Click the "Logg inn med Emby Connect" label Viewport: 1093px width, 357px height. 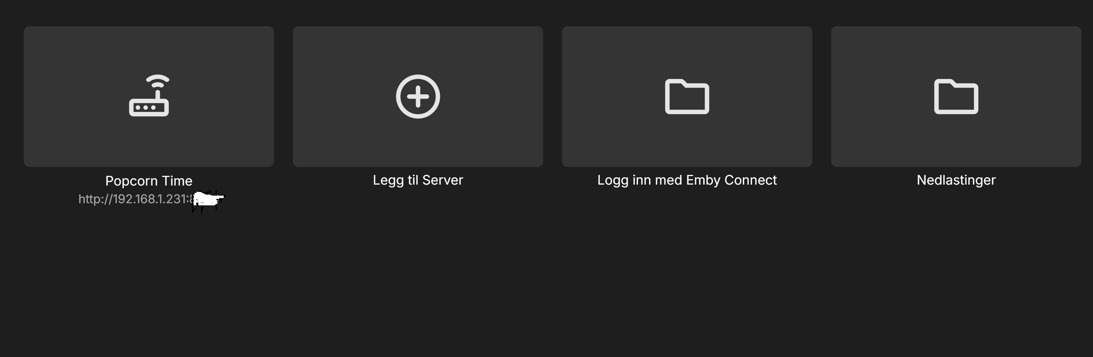[x=687, y=180]
